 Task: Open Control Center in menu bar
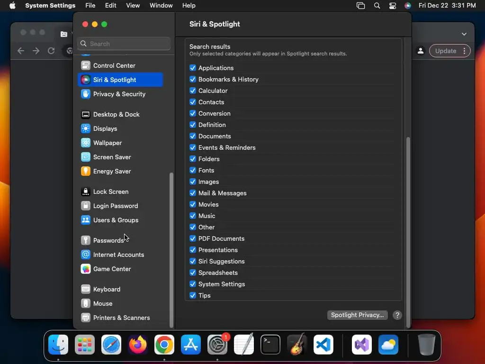pos(393,6)
